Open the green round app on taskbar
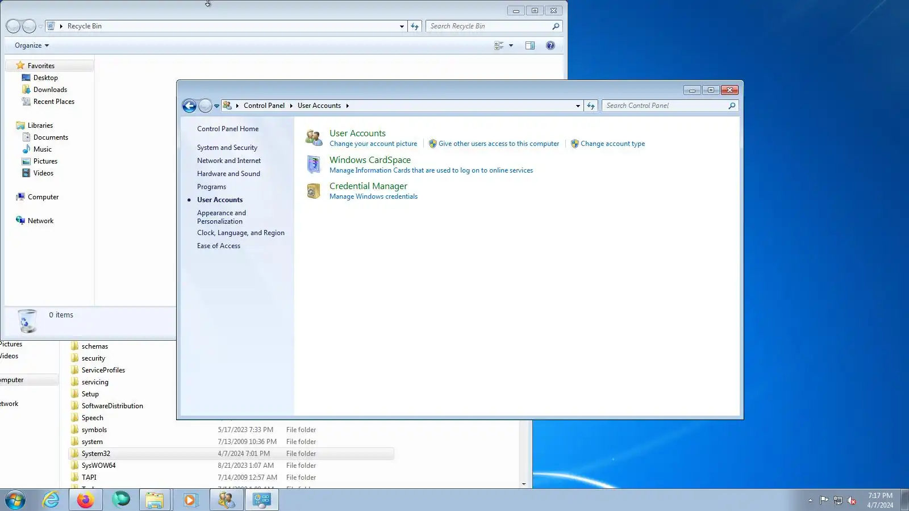 click(x=121, y=500)
